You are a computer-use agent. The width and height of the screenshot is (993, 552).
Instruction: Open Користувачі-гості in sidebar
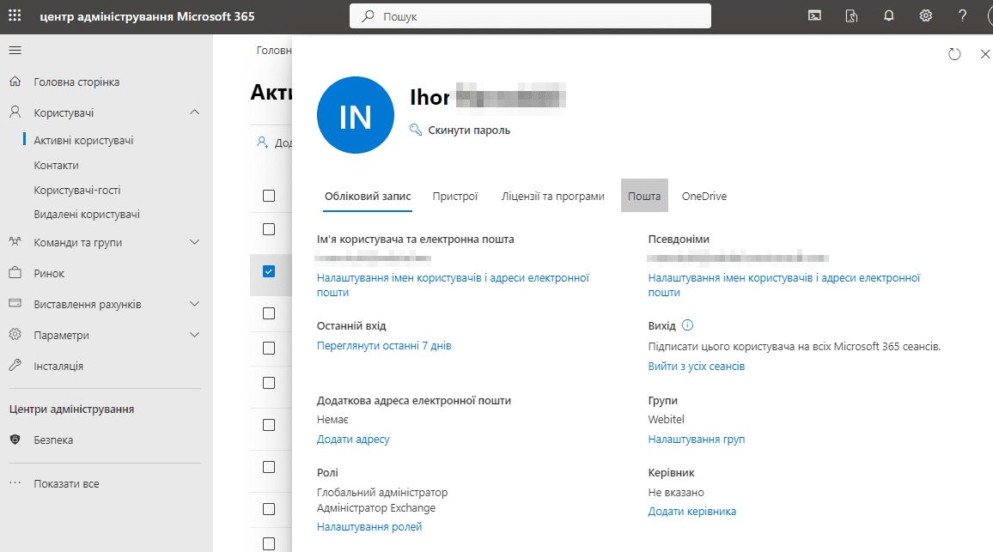point(77,190)
